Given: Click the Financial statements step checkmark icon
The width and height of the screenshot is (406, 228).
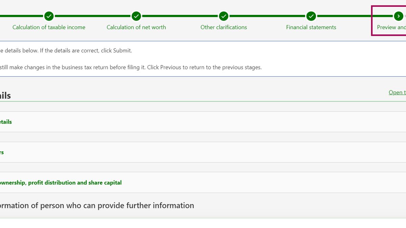Looking at the screenshot, I should pos(311,16).
